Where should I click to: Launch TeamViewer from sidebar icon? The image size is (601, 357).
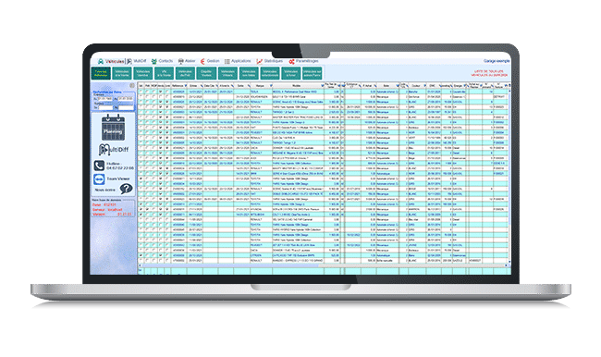[99, 179]
